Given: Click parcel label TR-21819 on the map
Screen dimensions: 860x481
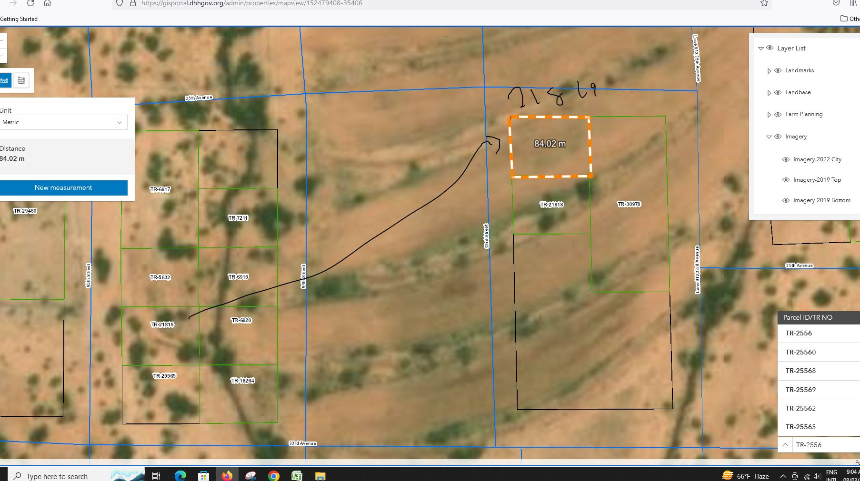Looking at the screenshot, I should 162,324.
